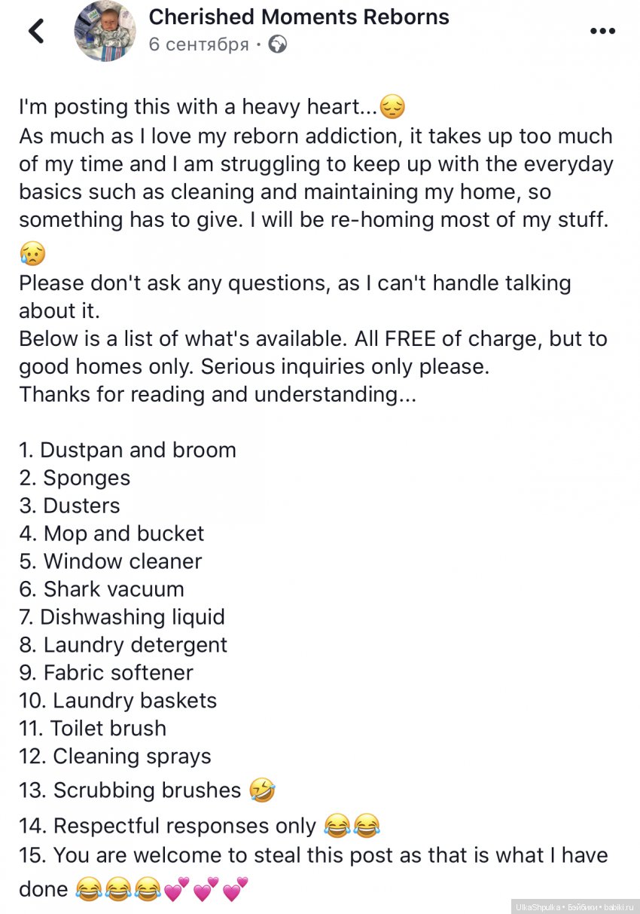Click the "12. Cleaning sprays" list line

(x=115, y=756)
